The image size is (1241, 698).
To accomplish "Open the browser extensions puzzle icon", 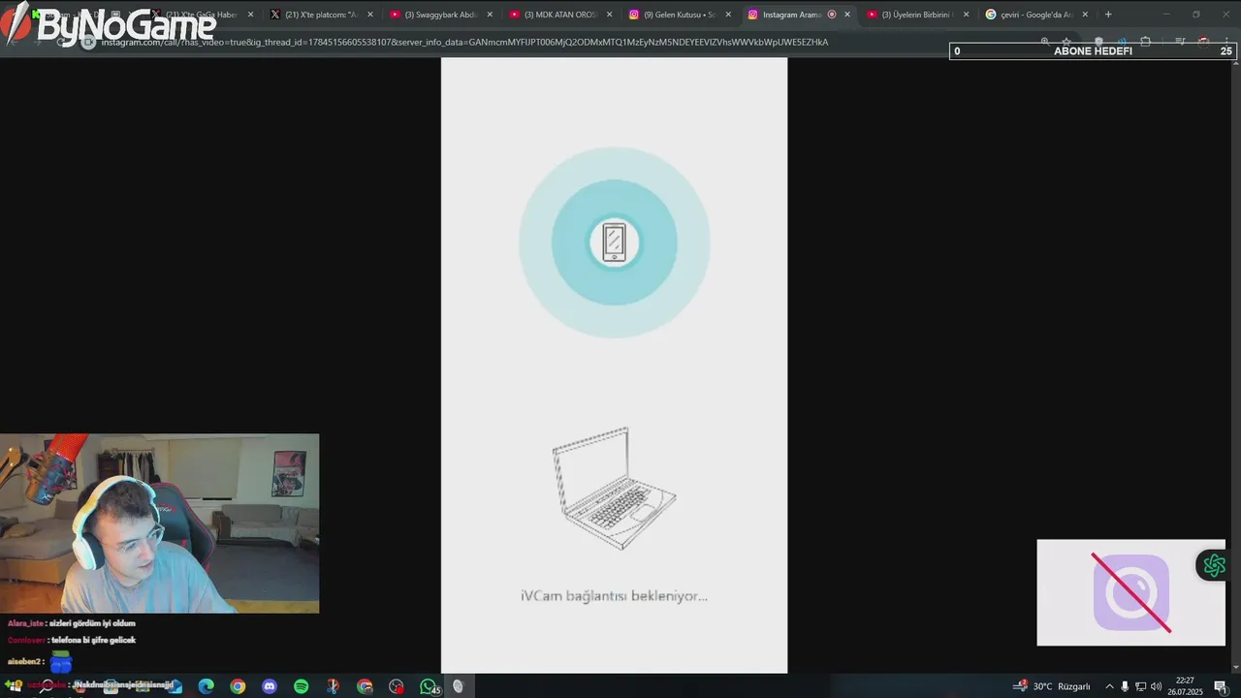I will (x=1145, y=42).
